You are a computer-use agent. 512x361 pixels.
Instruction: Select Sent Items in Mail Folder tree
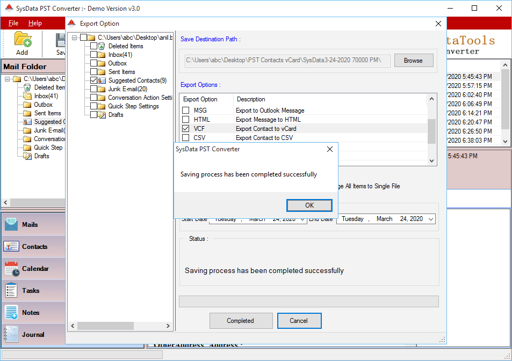click(x=48, y=113)
